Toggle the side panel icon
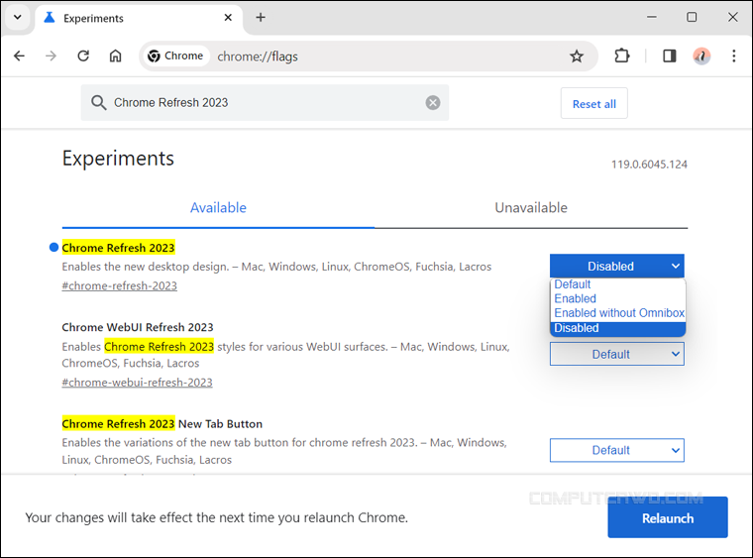Viewport: 753px width, 558px height. (670, 56)
